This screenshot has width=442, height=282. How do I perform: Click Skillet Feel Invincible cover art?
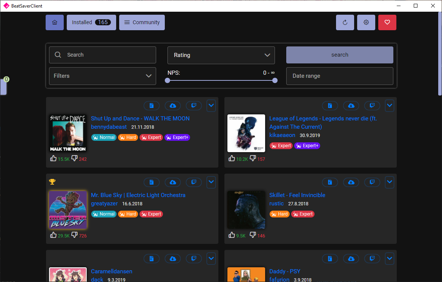(x=246, y=210)
